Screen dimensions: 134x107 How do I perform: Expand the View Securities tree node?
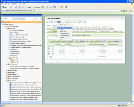pyautogui.click(x=6, y=70)
